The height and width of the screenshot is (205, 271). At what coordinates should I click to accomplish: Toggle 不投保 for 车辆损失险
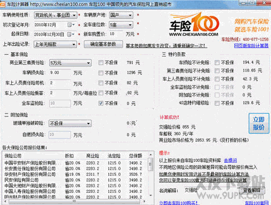pyautogui.click(x=101, y=73)
